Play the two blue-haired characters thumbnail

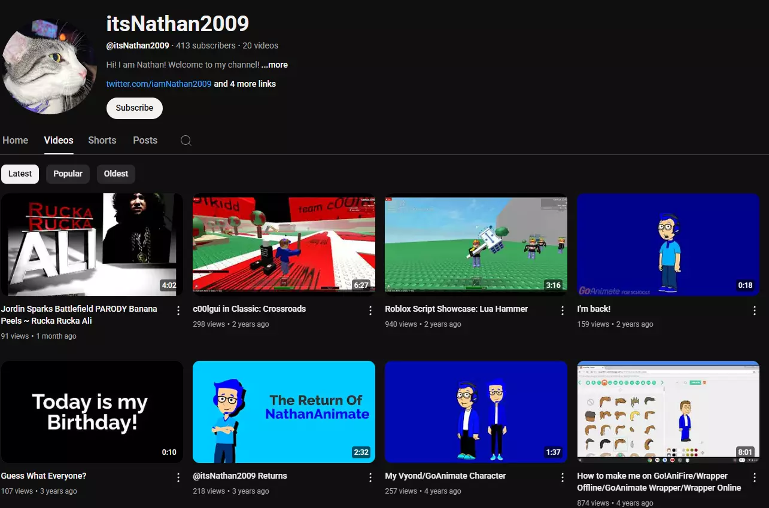tap(476, 412)
